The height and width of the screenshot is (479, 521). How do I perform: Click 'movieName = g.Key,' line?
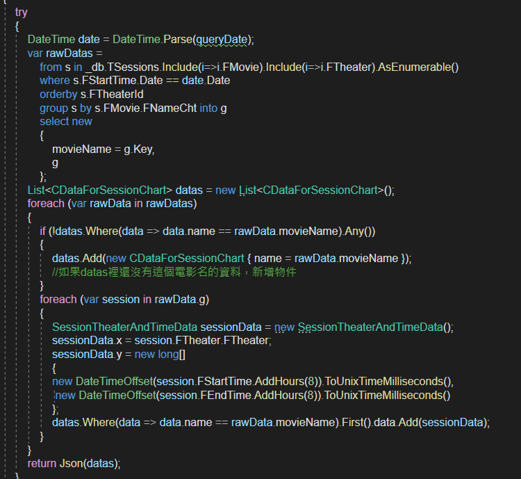point(104,149)
